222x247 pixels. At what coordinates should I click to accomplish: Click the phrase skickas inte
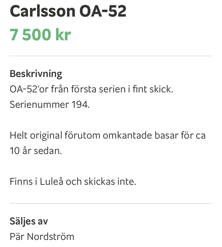pyautogui.click(x=110, y=181)
